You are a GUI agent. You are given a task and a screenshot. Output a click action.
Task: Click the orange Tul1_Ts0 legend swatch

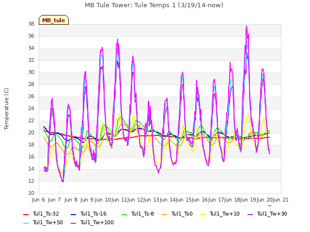coord(164,214)
